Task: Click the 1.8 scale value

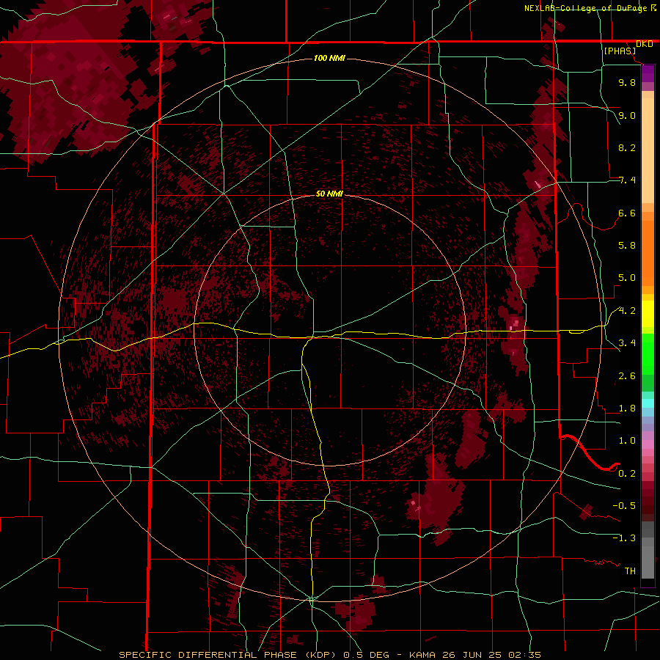Action: click(x=627, y=408)
